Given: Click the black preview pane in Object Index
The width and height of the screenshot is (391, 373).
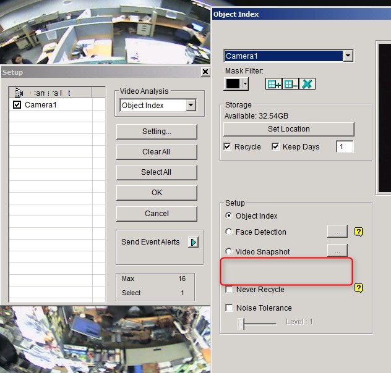Looking at the screenshot, I should 385,118.
